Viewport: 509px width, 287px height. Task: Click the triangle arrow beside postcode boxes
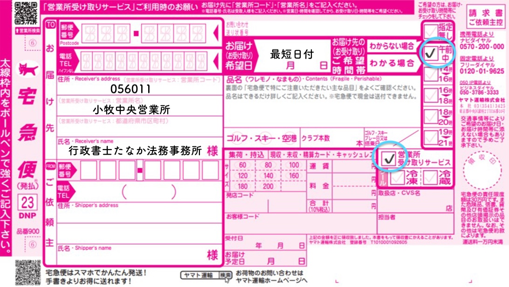(215, 34)
